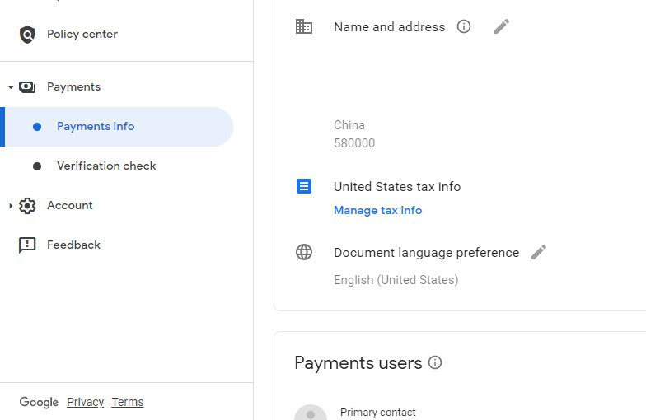This screenshot has height=420, width=646.
Task: Edit name and address pencil icon
Action: coord(502,27)
